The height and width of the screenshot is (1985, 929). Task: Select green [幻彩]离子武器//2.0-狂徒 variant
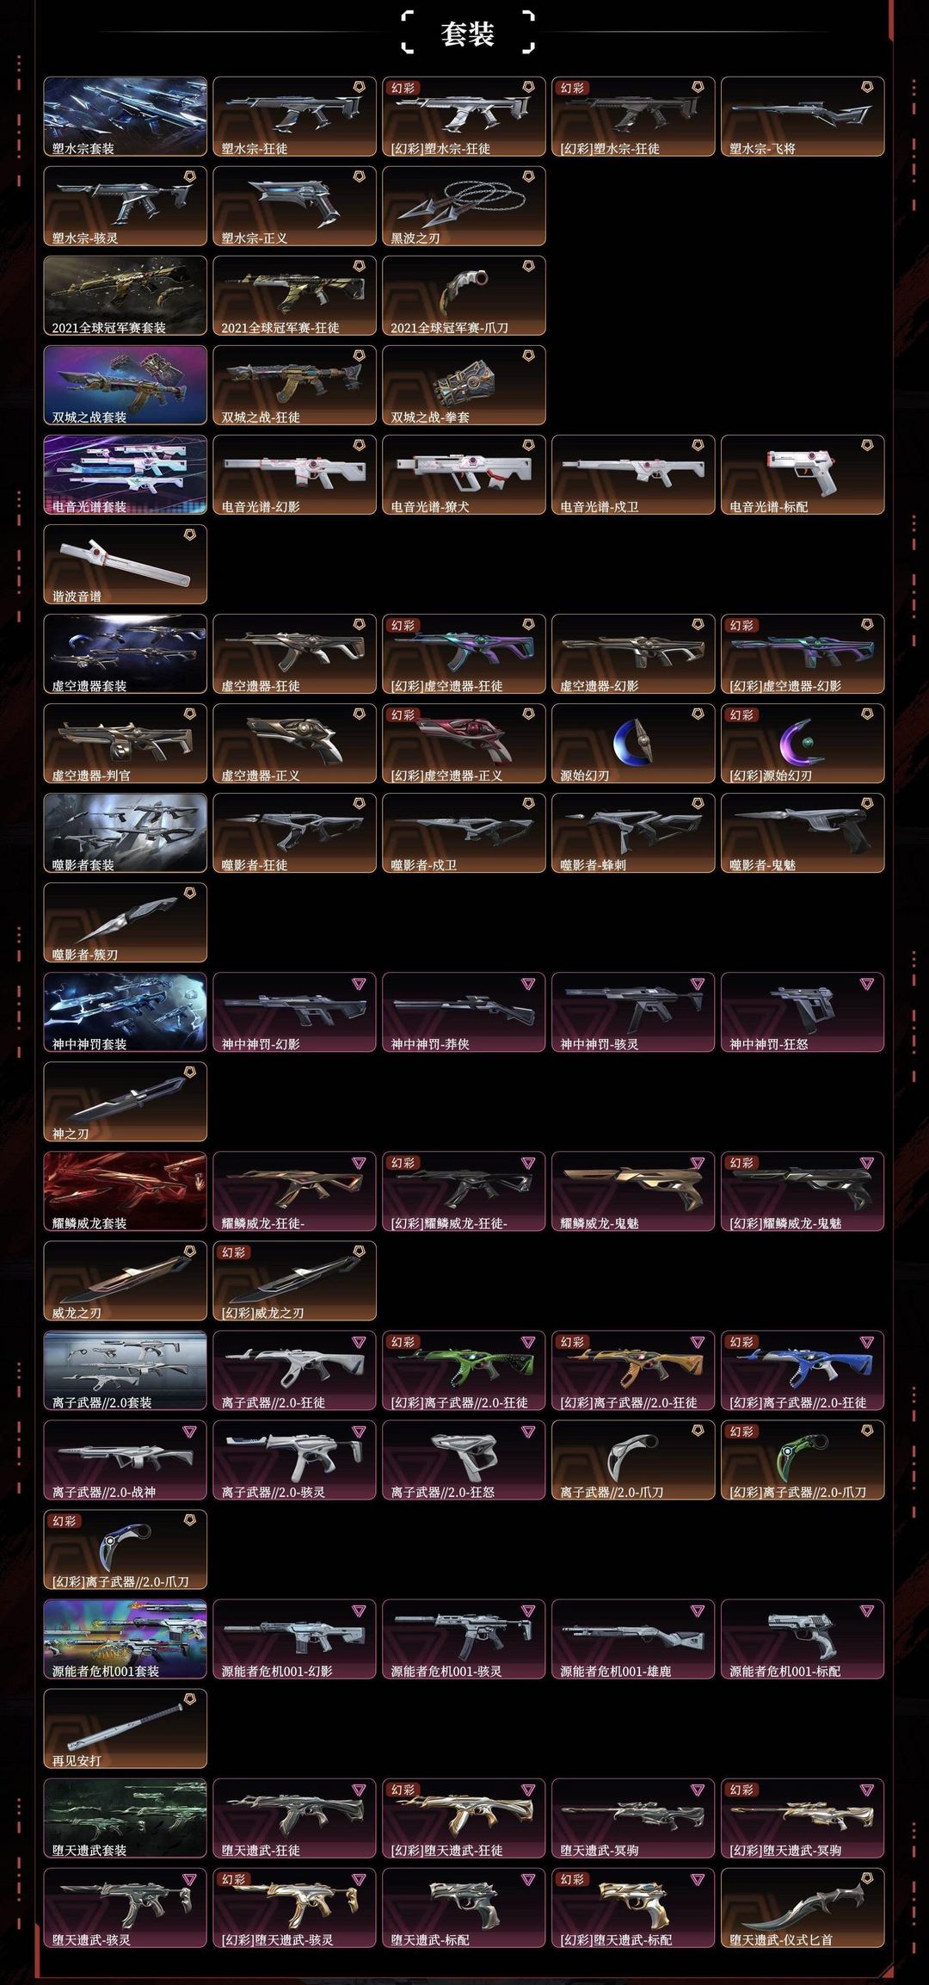[x=464, y=1370]
